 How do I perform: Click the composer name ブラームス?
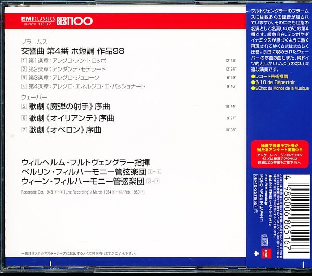tap(34, 42)
